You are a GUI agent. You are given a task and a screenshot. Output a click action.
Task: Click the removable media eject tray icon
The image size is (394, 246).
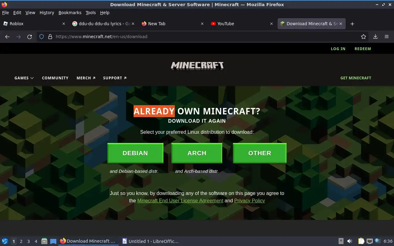[x=341, y=241]
